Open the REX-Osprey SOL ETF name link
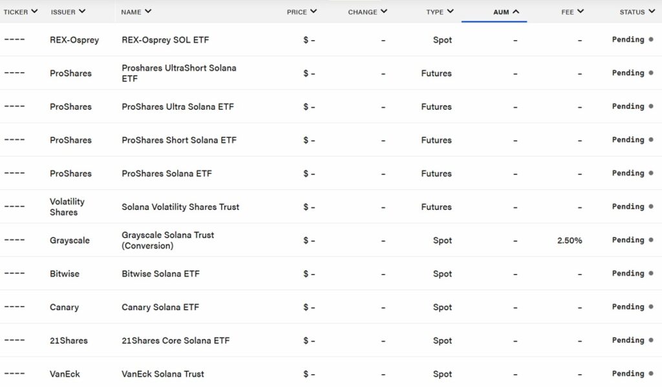 click(x=165, y=40)
